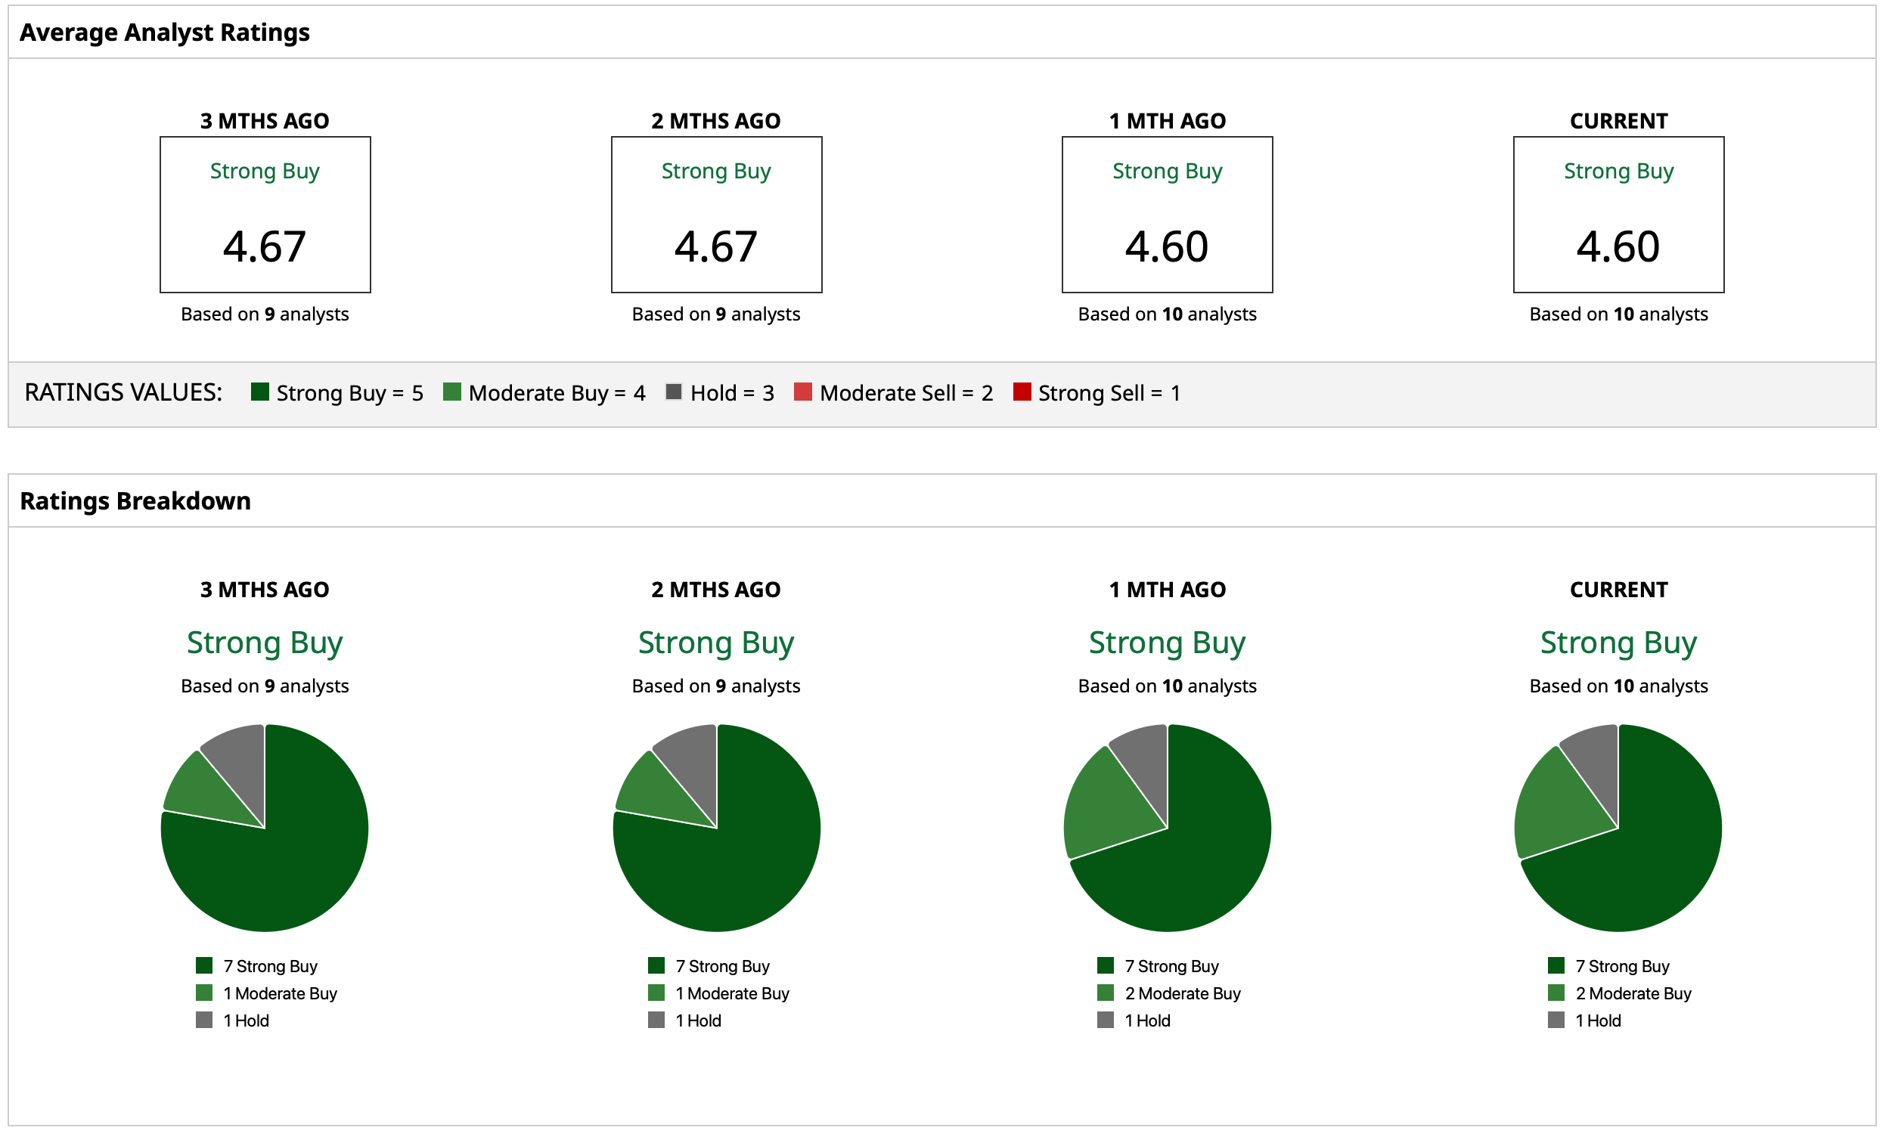Click the Moderate Sell light red swatch
The width and height of the screenshot is (1889, 1146).
pyautogui.click(x=802, y=392)
